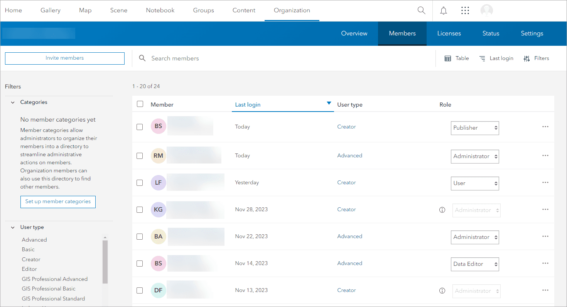
Task: Select the checkbox for member RM
Action: click(140, 155)
